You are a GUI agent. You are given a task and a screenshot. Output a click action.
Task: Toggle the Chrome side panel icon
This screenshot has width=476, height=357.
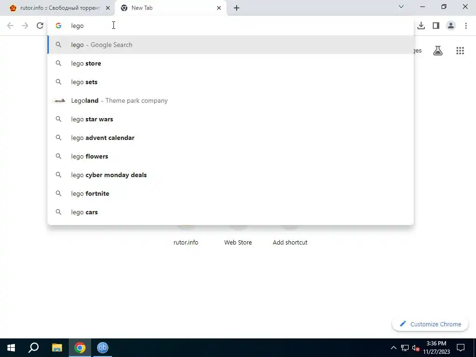pyautogui.click(x=436, y=26)
